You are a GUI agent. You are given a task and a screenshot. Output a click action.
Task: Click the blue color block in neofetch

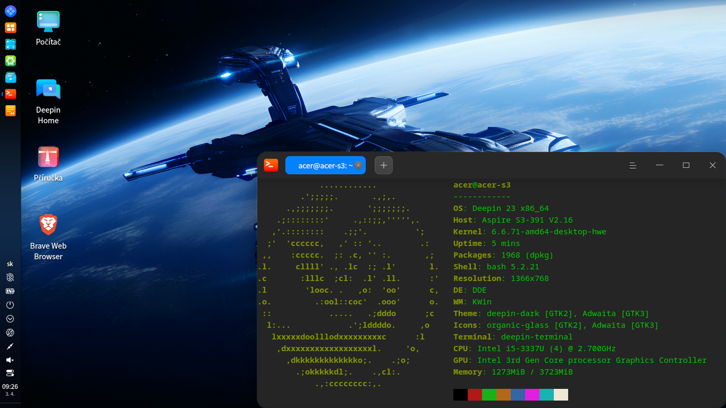click(518, 395)
